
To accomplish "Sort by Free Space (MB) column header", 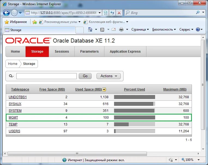I will coord(52,89).
